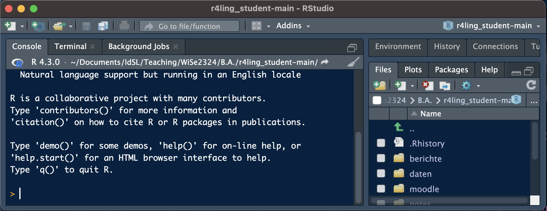Click the console prompt input line
Viewport: 547px width, 211px height.
[x=180, y=194]
